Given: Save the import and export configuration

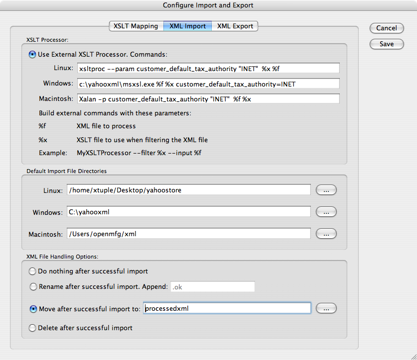Looking at the screenshot, I should click(387, 44).
